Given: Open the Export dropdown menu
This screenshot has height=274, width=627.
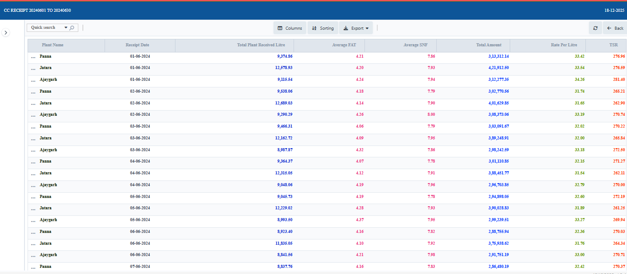Looking at the screenshot, I should point(356,28).
